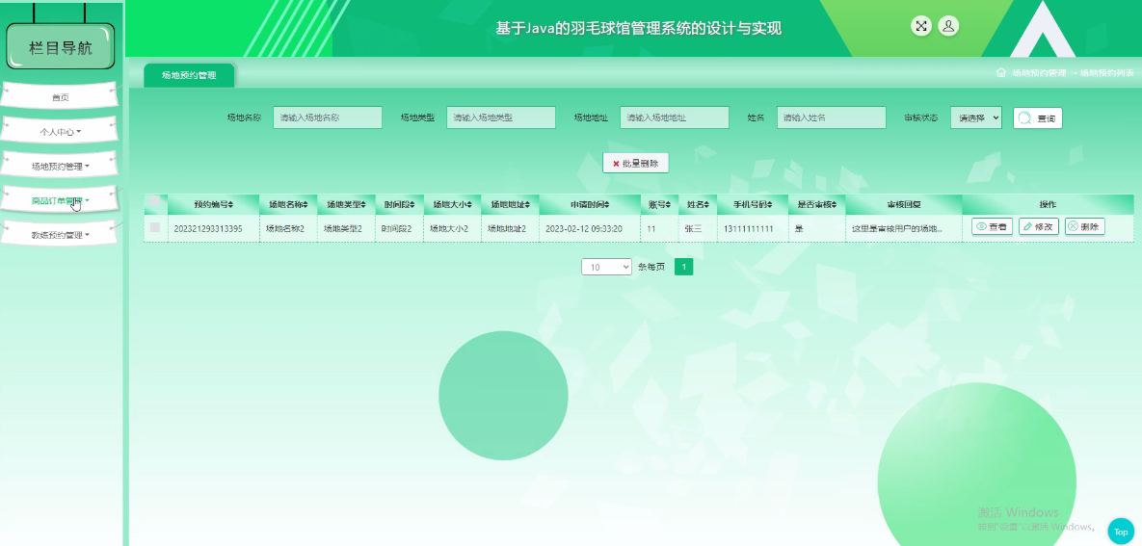
Task: Toggle the select-all checkbox in table header
Action: click(154, 204)
